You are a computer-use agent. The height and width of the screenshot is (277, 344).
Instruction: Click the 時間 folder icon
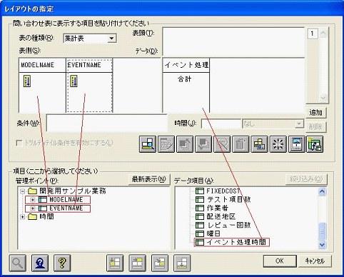(32, 216)
